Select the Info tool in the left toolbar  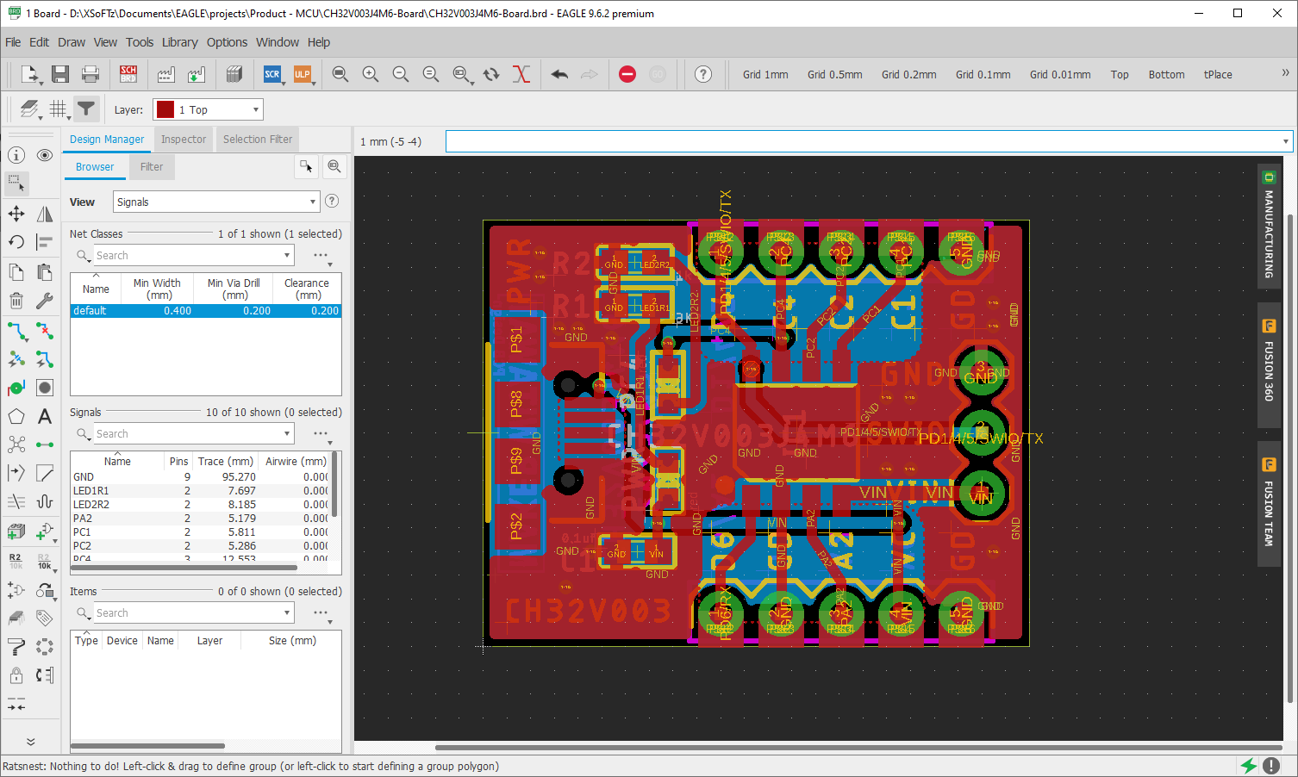coord(16,155)
